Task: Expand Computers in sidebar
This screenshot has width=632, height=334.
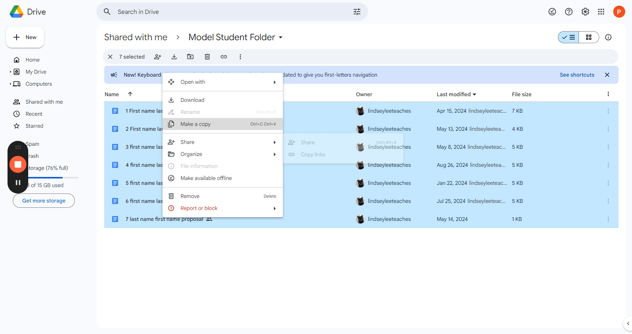Action: pos(11,84)
